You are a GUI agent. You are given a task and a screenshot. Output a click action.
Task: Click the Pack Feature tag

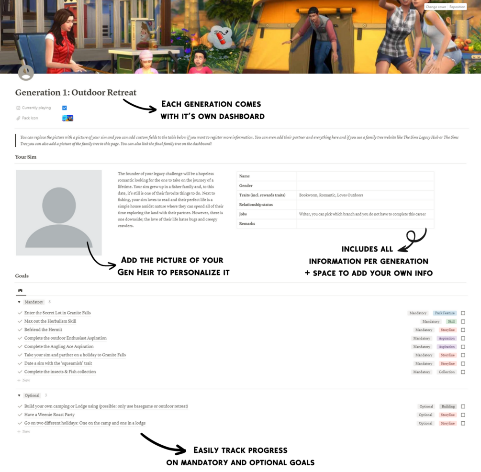point(445,313)
